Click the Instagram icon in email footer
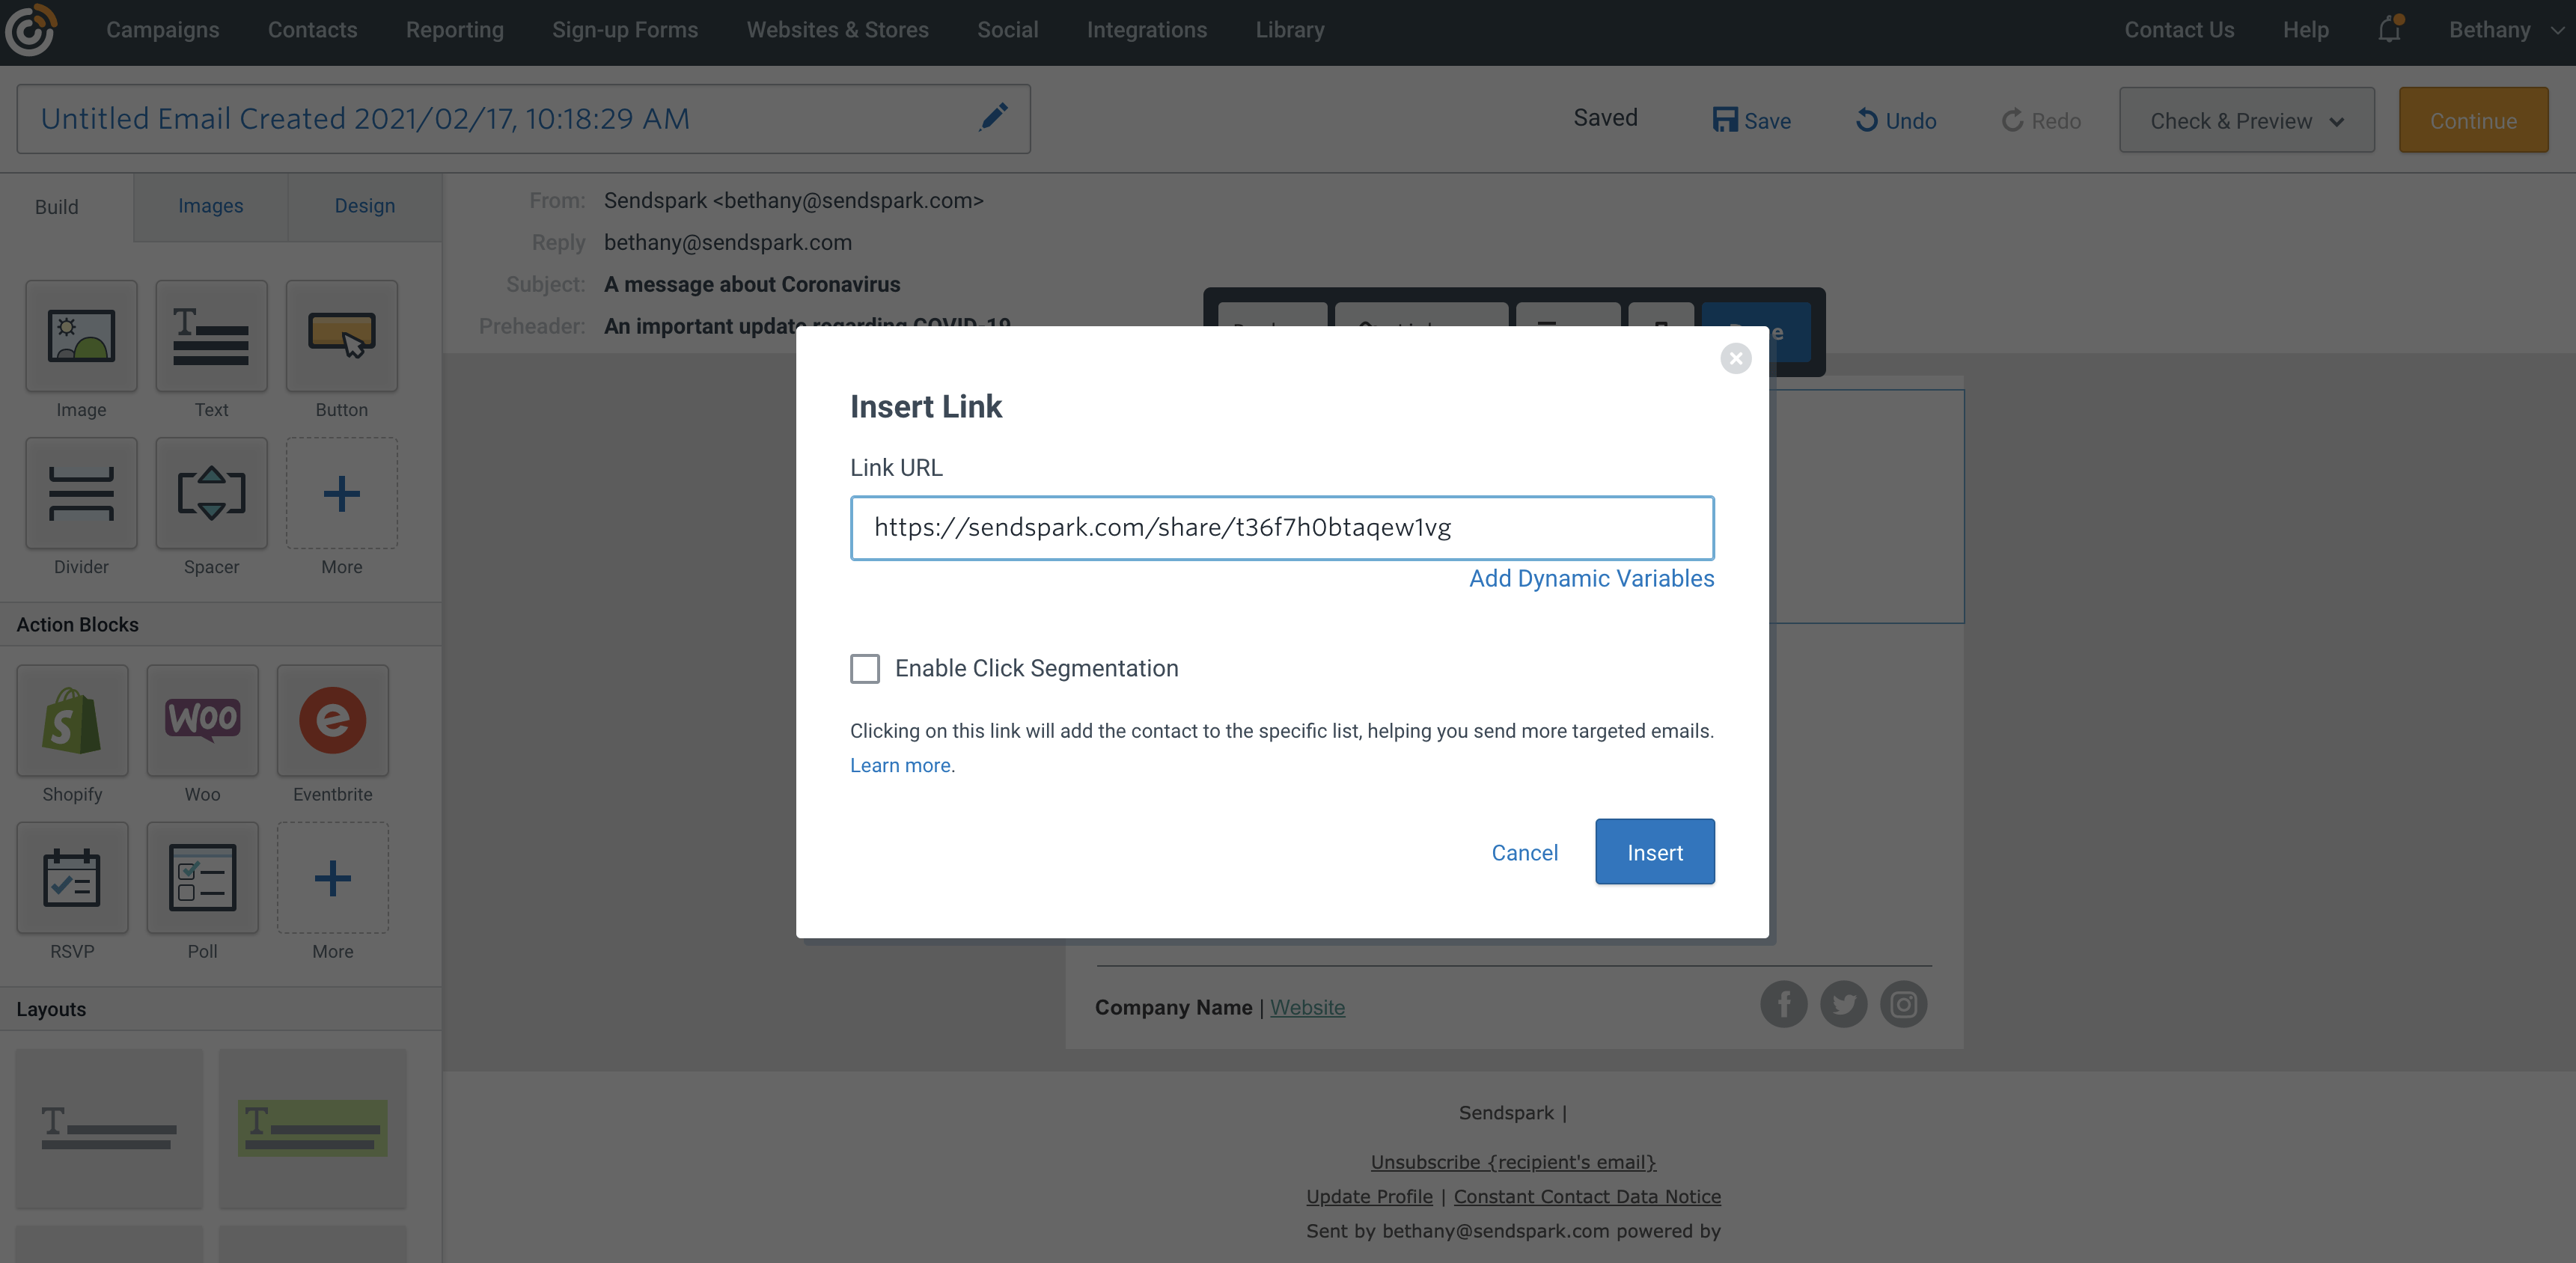 [x=1903, y=1004]
